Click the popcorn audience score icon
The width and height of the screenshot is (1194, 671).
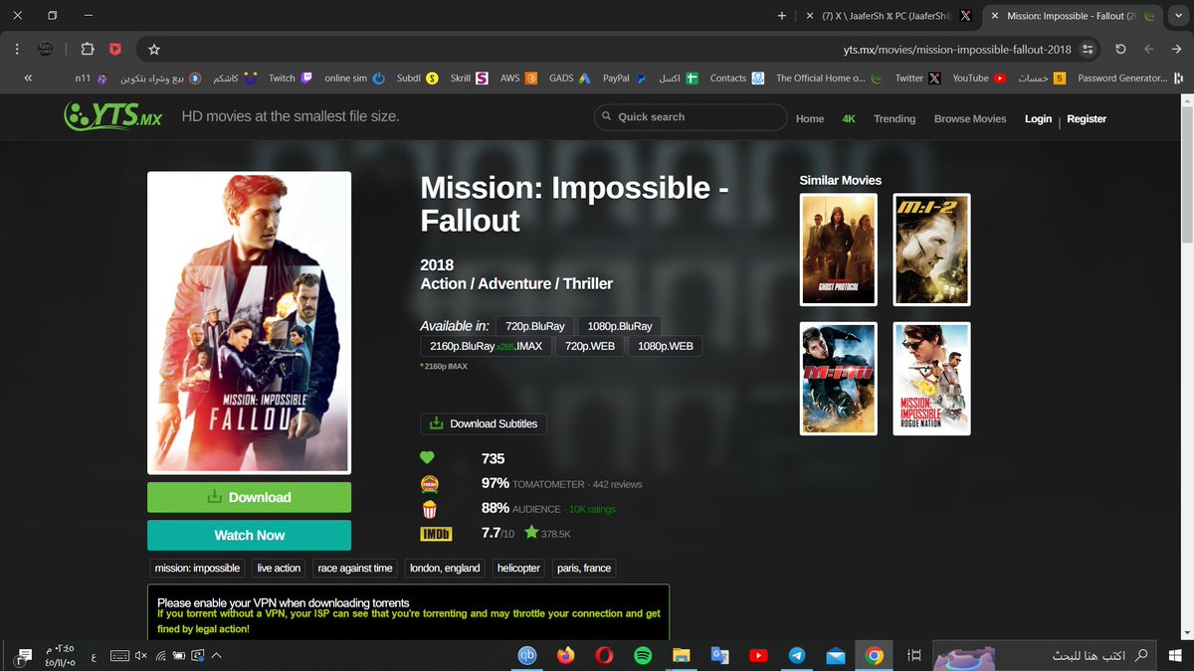click(x=430, y=509)
